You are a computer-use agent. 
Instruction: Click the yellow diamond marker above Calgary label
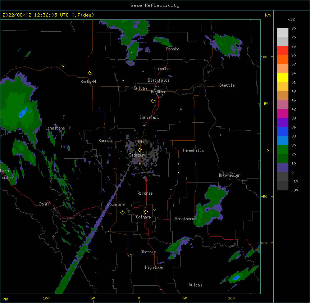(146, 212)
